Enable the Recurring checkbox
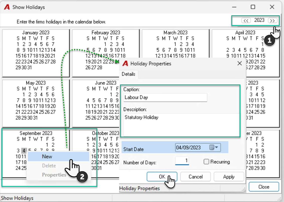 point(206,162)
